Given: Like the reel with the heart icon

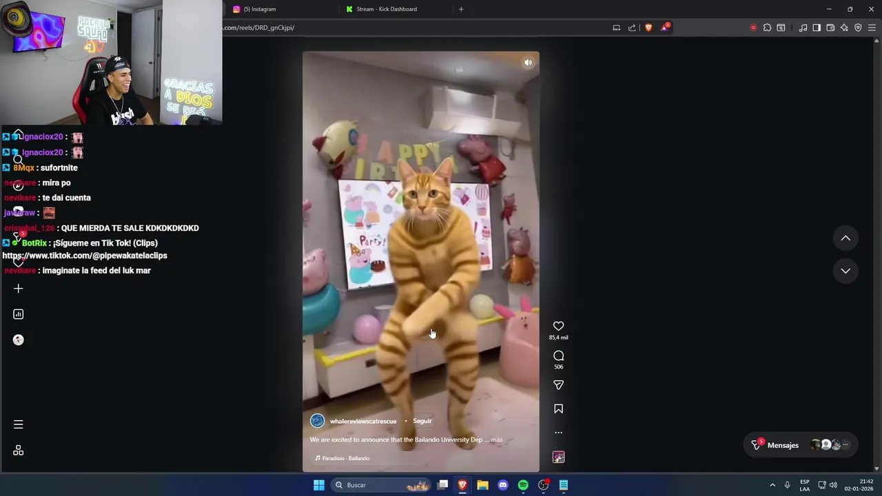Looking at the screenshot, I should coord(558,326).
